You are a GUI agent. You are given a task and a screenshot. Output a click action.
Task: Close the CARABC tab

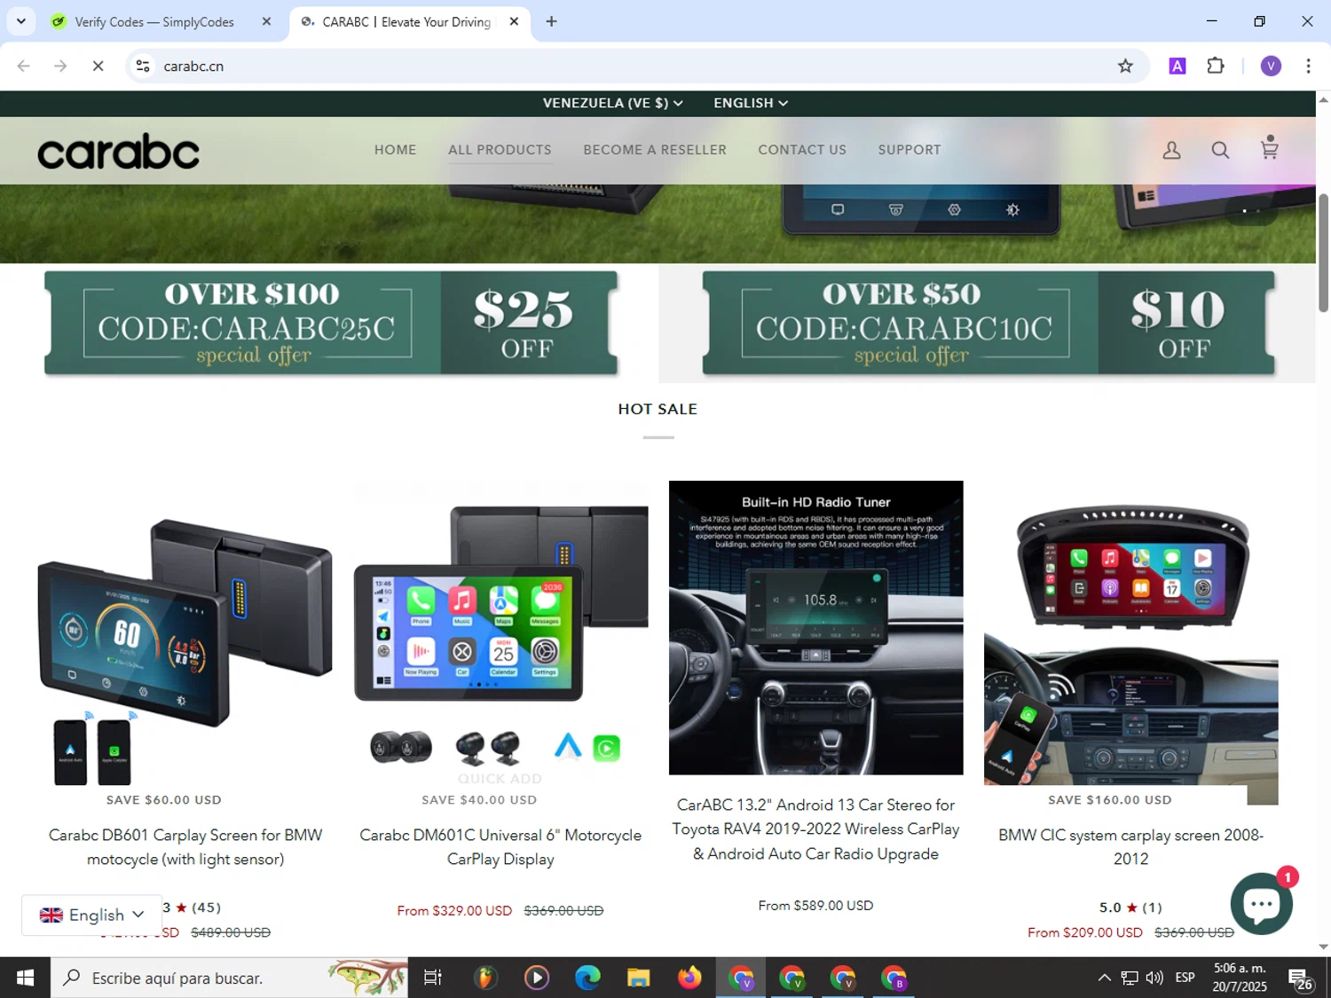coord(514,21)
